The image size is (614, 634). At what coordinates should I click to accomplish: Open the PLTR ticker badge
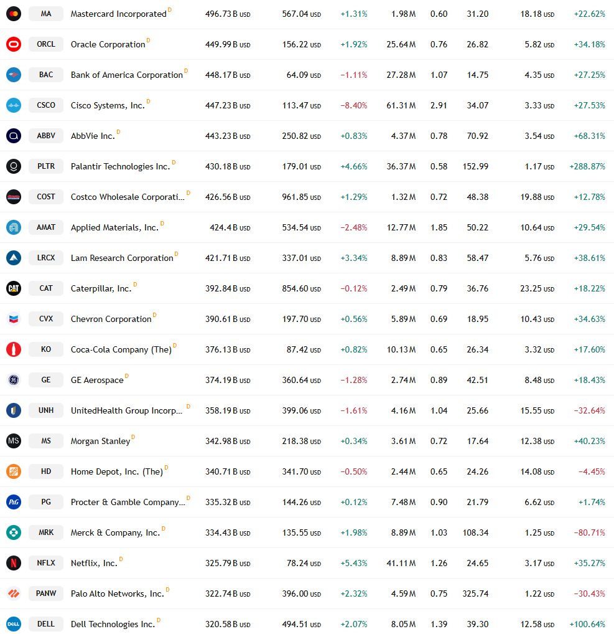[x=46, y=166]
